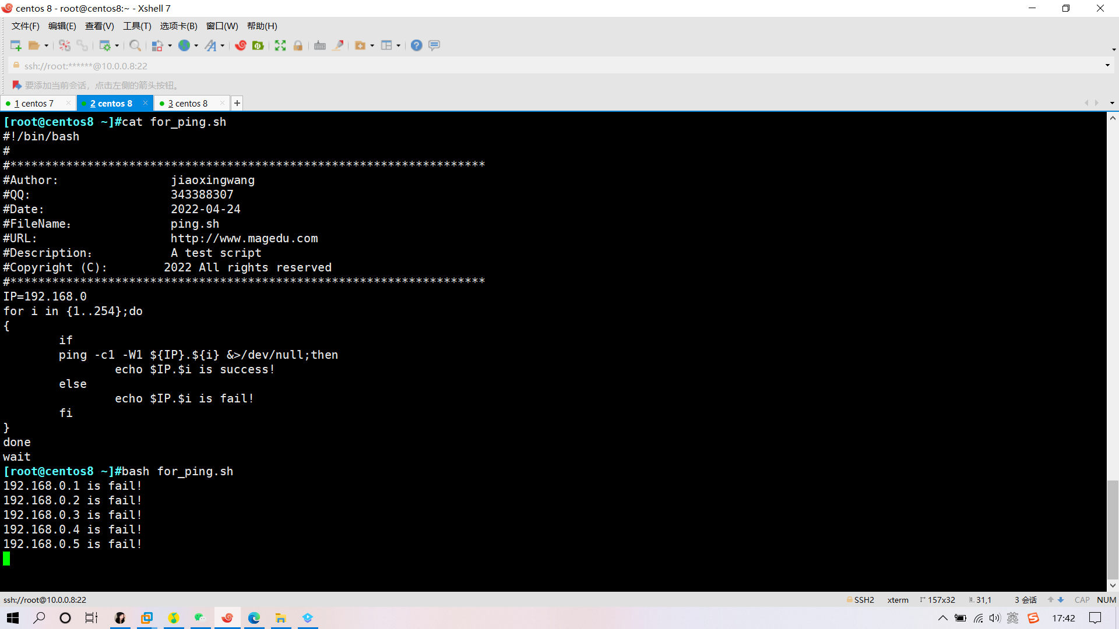Toggle CAP indicator in status bar

[1082, 600]
